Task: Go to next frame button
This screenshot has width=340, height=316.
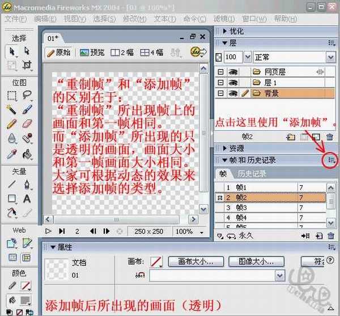Action: coord(107,231)
